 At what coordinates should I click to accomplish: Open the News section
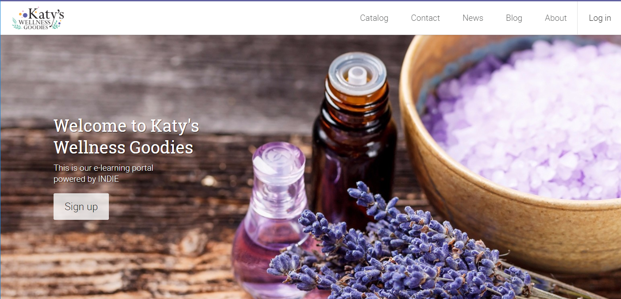(x=473, y=18)
